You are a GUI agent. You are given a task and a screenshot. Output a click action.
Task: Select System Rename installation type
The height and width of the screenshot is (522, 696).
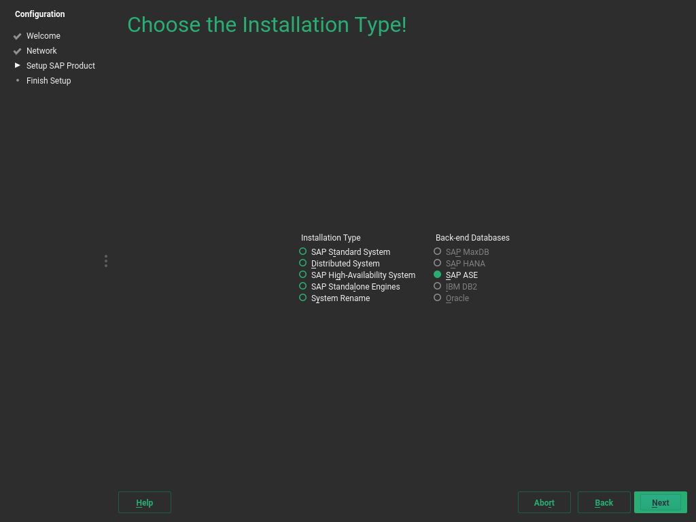[303, 298]
